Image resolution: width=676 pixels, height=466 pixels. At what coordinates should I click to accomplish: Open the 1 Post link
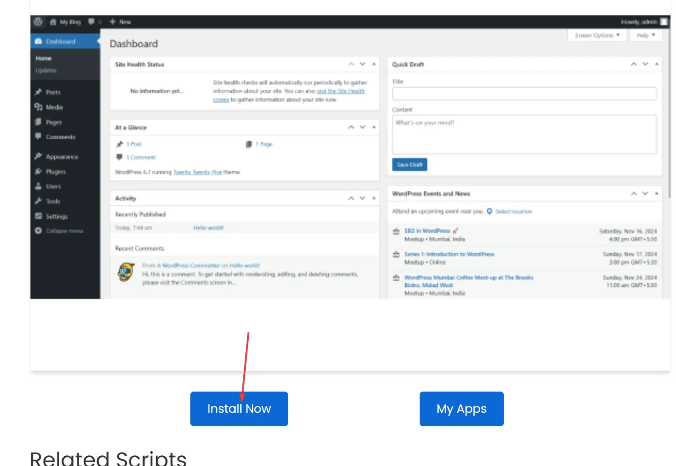pyautogui.click(x=134, y=144)
